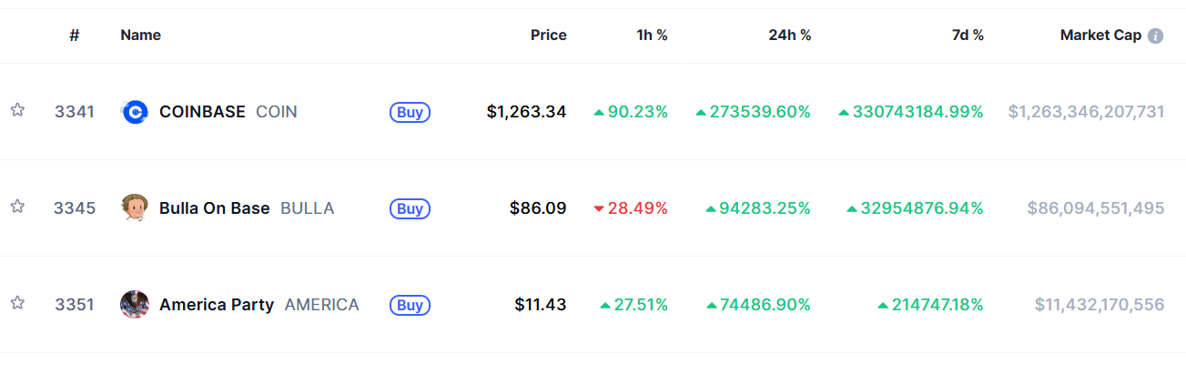Sort by 7d % column header
1186x374 pixels.
coord(966,35)
